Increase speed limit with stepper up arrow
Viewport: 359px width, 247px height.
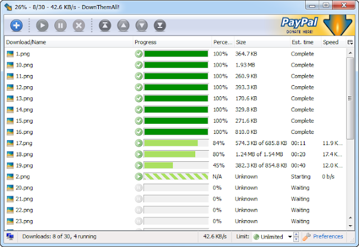pos(296,235)
